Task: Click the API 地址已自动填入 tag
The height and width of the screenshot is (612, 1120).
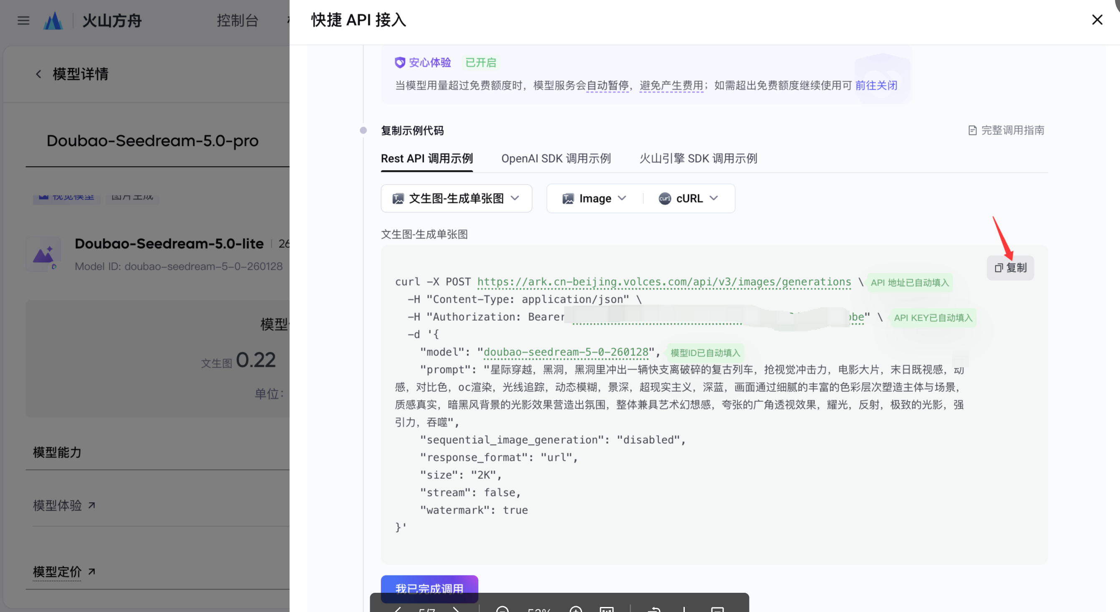Action: click(x=909, y=283)
